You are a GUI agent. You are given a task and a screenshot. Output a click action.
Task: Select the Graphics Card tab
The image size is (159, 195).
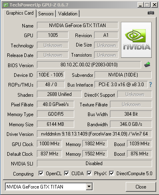tap(20, 13)
